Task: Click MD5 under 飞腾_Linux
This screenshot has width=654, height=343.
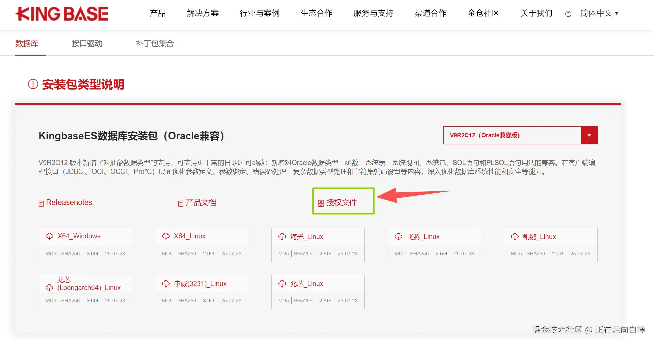Action: tap(400, 254)
